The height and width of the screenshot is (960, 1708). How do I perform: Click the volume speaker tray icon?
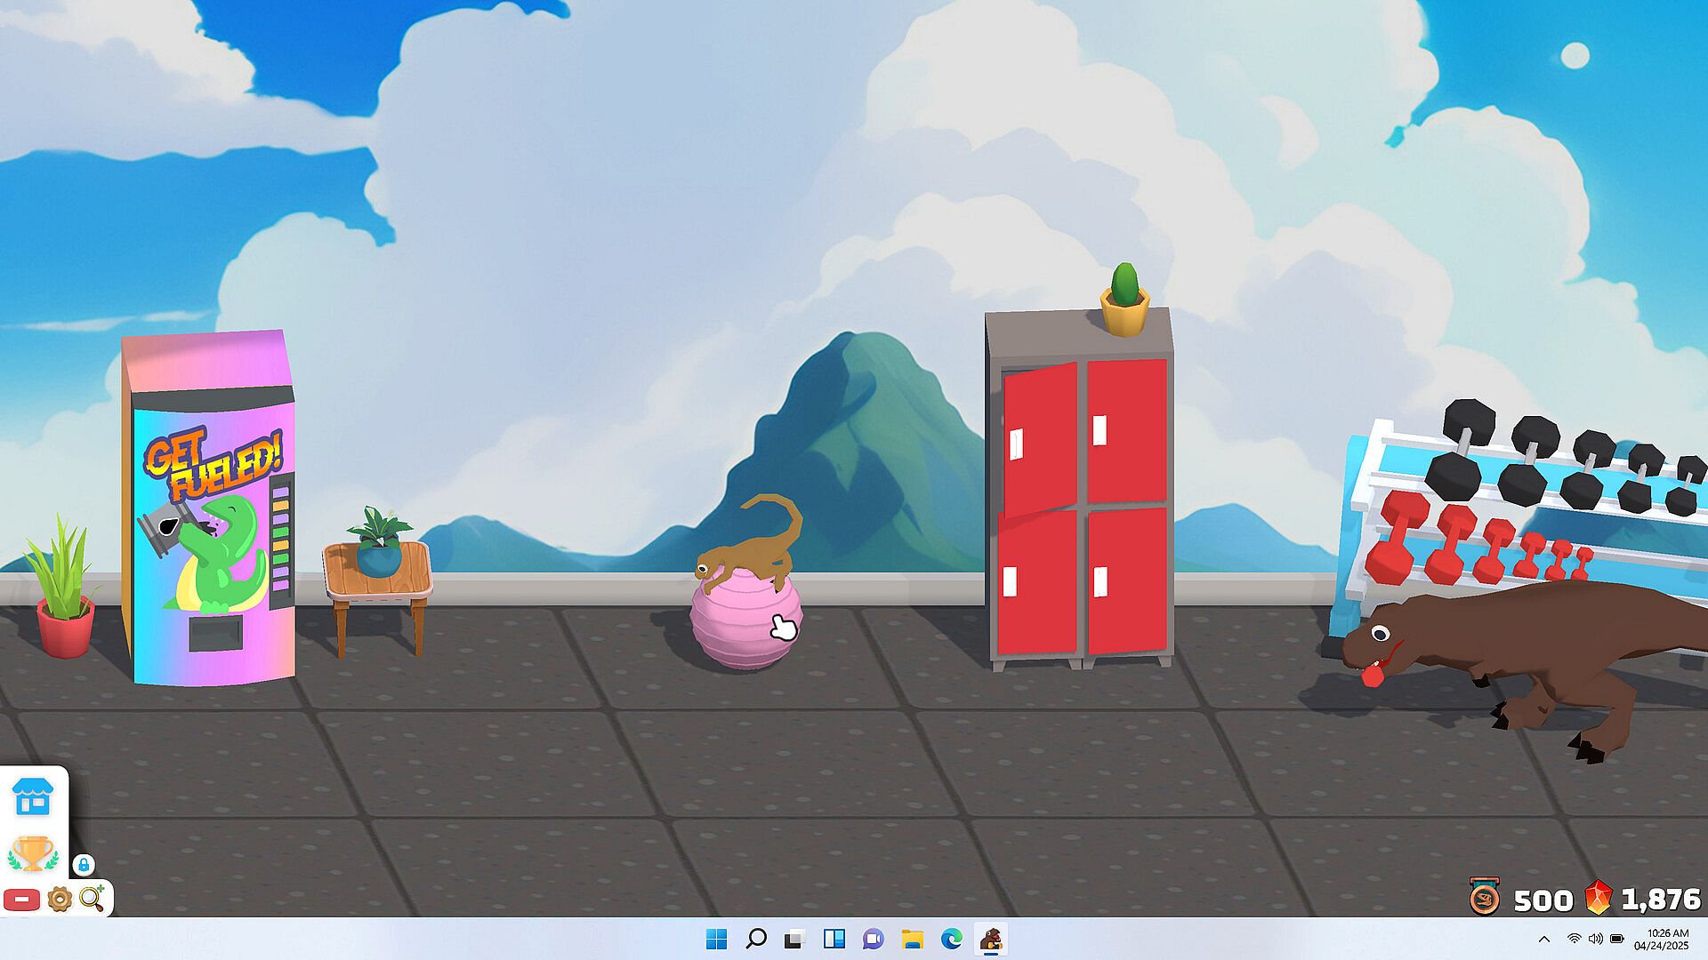(x=1595, y=939)
